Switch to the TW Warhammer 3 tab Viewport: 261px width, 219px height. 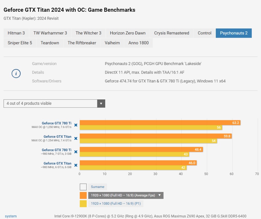point(50,33)
